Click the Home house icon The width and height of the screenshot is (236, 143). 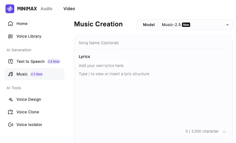10,24
